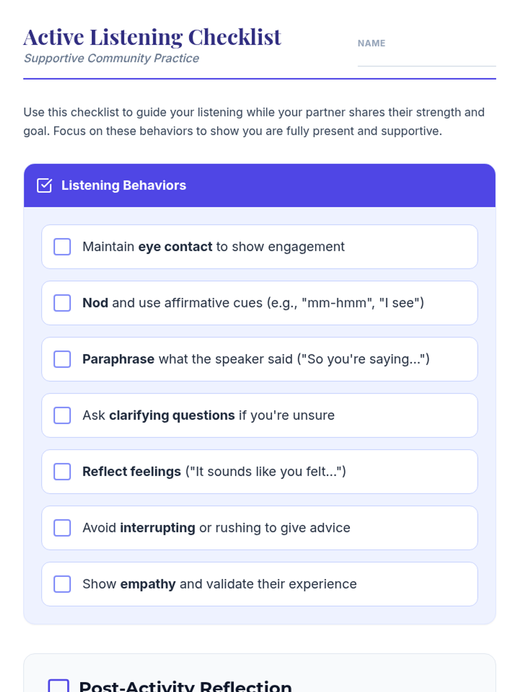
Task: Click the Supportive Community Practice subtitle
Action: tap(112, 58)
